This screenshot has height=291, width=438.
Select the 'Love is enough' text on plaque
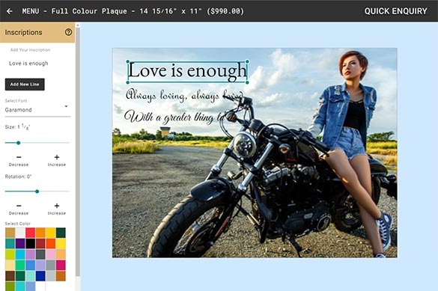(x=187, y=71)
